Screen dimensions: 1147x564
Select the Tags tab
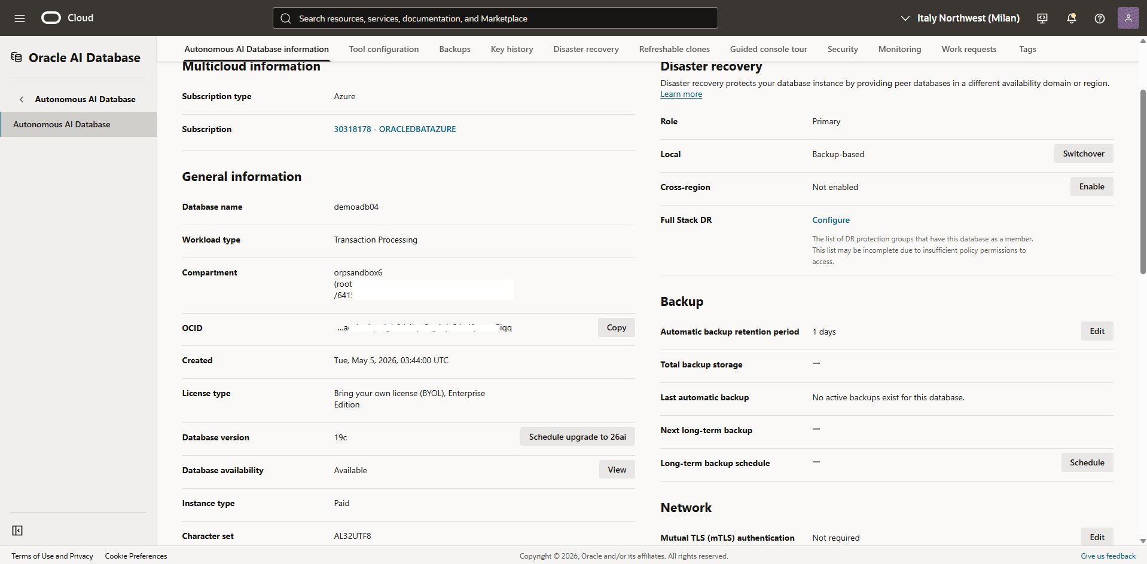pos(1027,49)
